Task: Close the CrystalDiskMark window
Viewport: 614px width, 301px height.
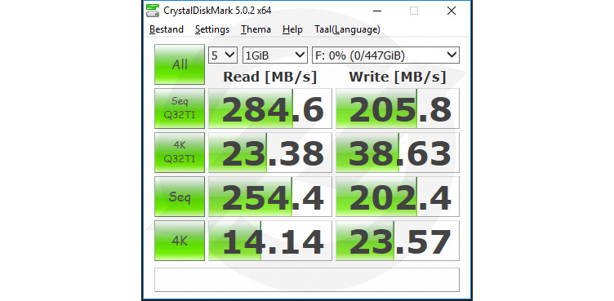Action: [451, 11]
